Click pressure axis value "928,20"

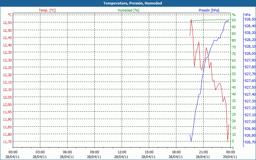(250, 40)
